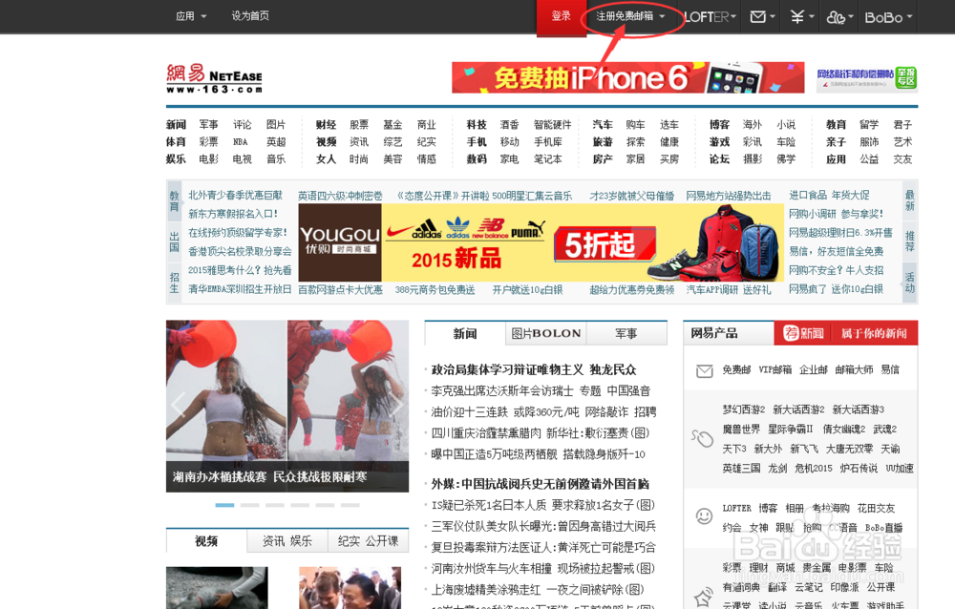Expand the yuan icon dropdown arrow

(x=811, y=16)
